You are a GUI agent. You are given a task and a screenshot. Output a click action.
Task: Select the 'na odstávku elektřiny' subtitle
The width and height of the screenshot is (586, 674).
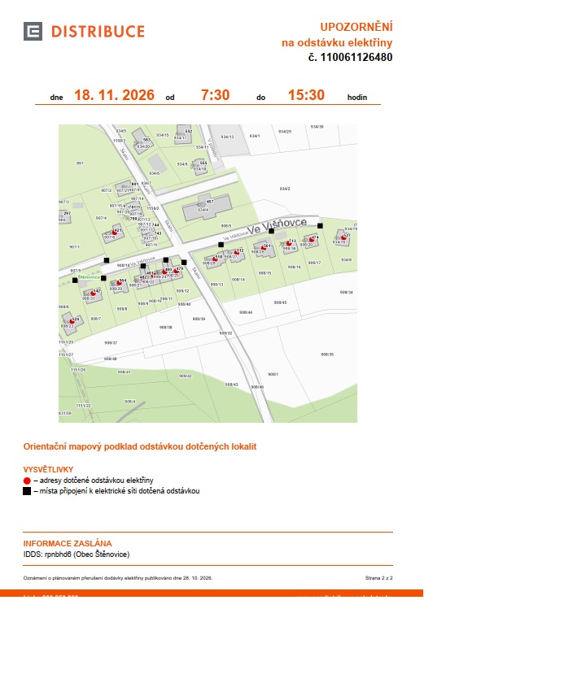coord(337,42)
